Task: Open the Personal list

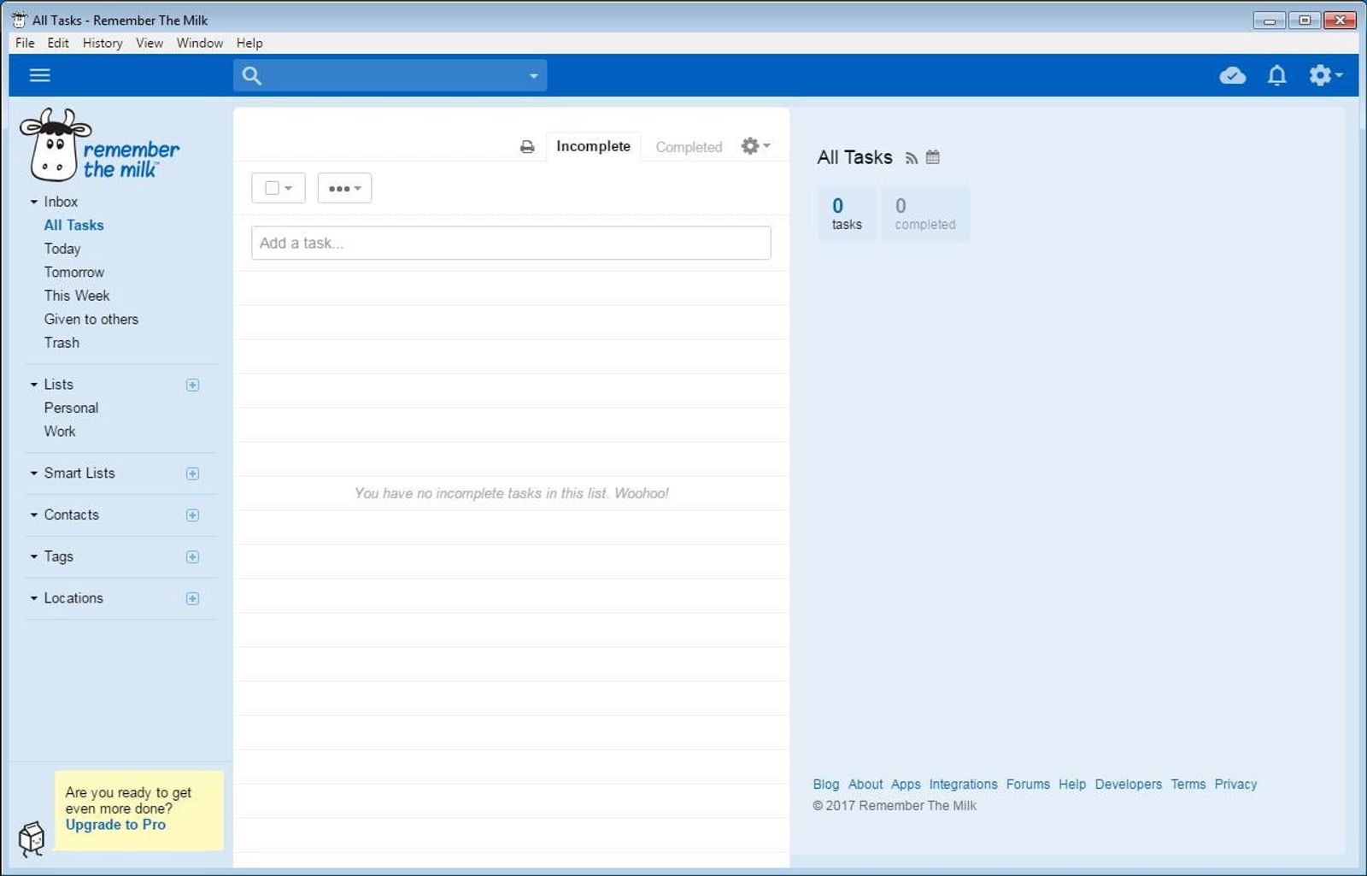Action: 71,409
